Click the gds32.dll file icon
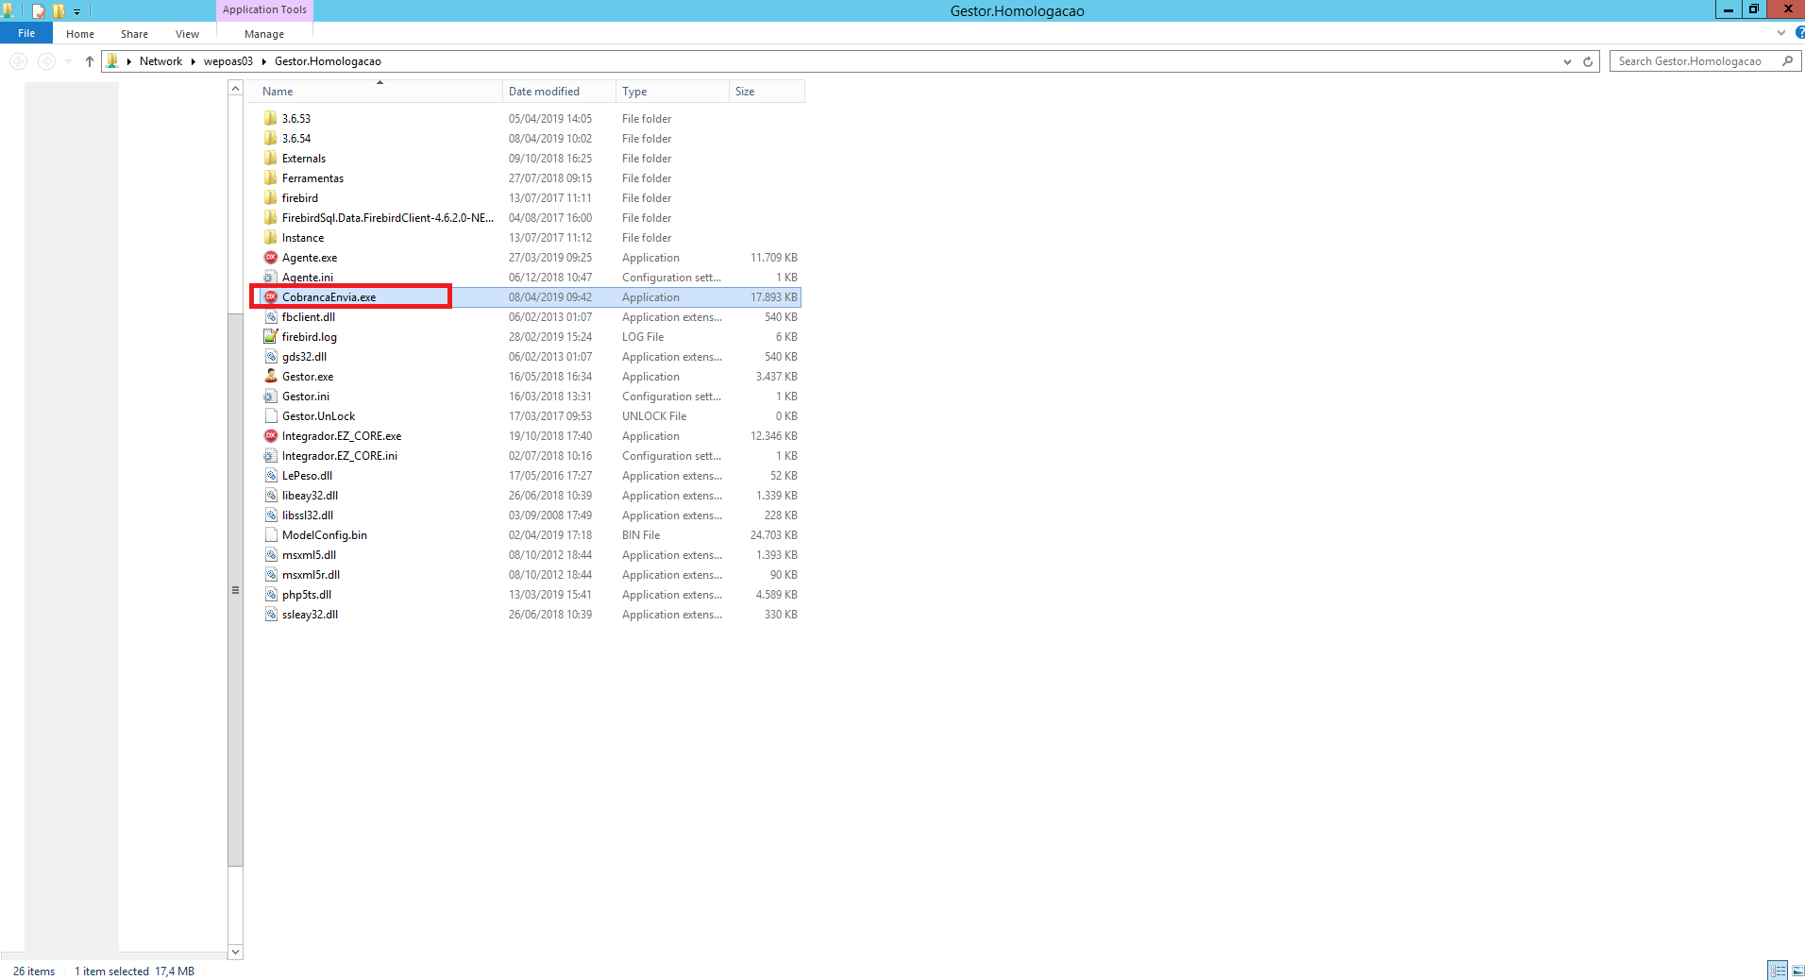 tap(271, 357)
